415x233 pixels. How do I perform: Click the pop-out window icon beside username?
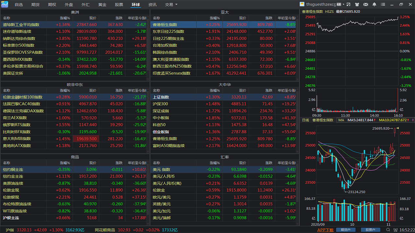point(349,4)
